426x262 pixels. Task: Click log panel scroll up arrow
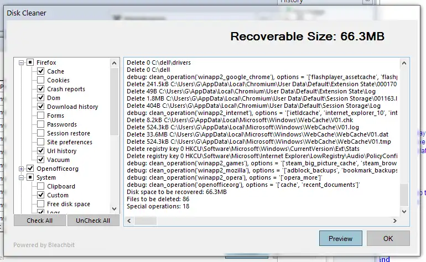coord(404,63)
